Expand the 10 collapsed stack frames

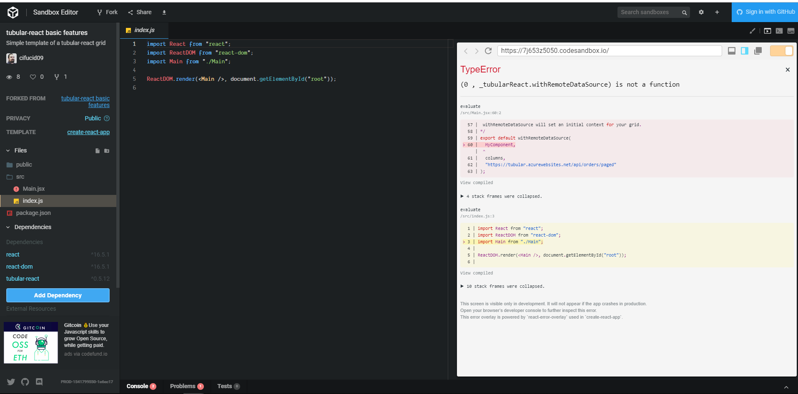(502, 286)
